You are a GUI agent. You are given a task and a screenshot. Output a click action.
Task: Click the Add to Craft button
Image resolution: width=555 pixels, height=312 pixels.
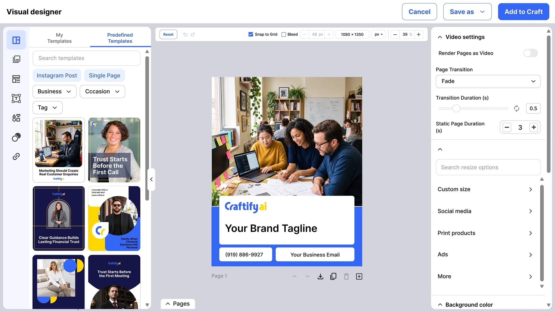click(x=523, y=12)
